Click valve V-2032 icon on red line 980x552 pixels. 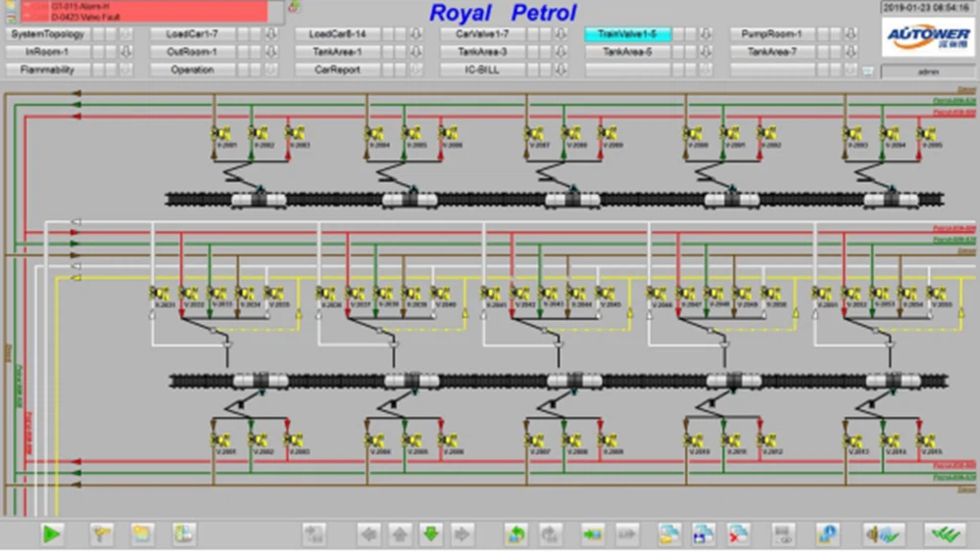click(x=188, y=294)
